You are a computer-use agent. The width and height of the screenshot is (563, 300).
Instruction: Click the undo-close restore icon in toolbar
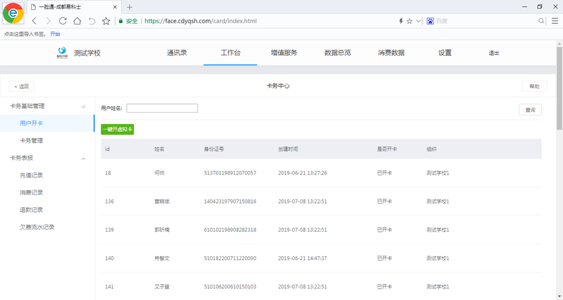pos(91,21)
